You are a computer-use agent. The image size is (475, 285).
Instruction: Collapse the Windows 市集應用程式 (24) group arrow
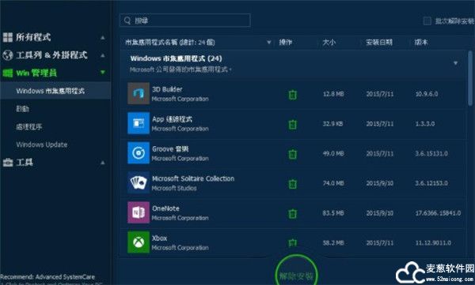pos(455,63)
